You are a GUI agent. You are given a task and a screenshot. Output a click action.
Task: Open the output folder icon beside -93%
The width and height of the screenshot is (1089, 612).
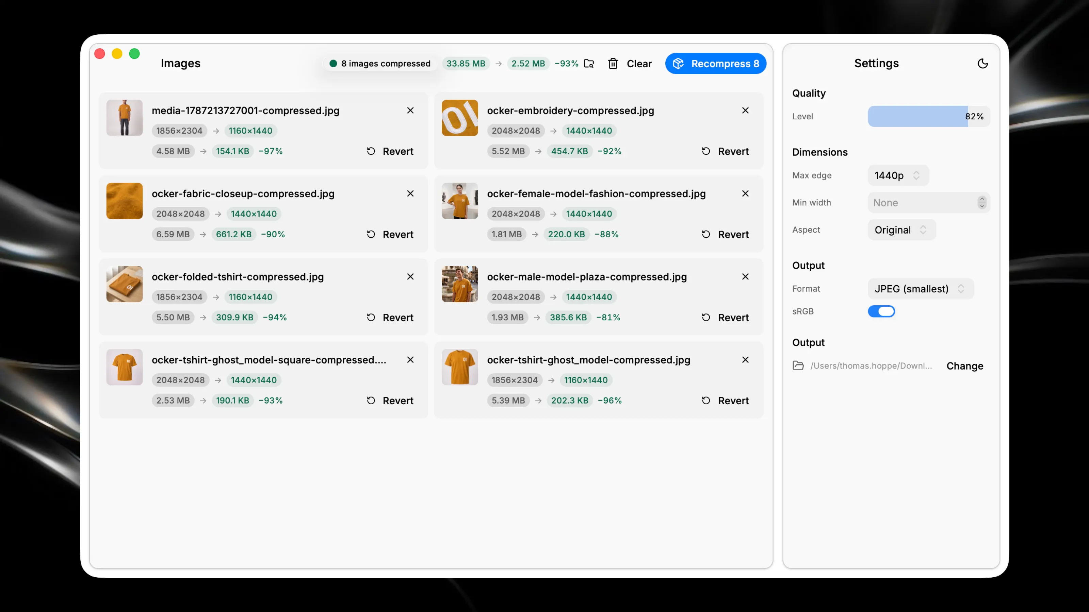tap(589, 63)
